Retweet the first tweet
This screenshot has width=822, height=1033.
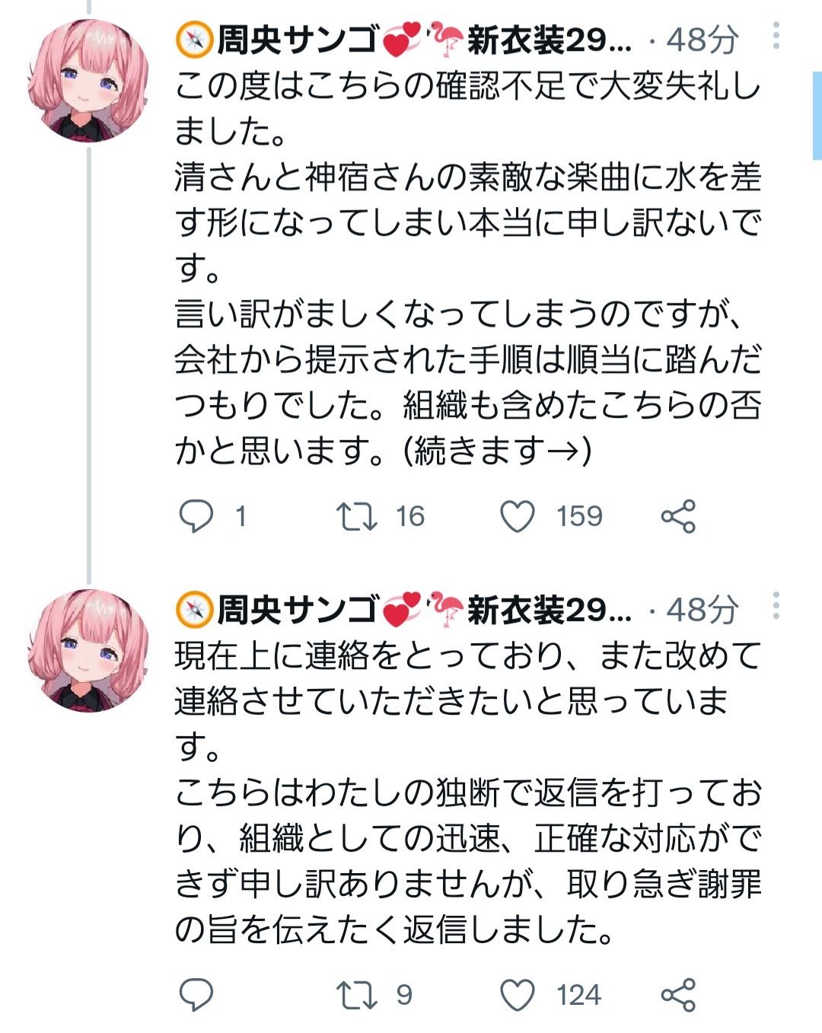pyautogui.click(x=357, y=517)
